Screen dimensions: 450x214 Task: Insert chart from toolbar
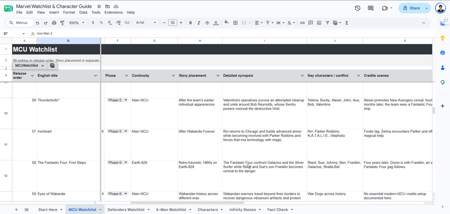click(x=319, y=23)
